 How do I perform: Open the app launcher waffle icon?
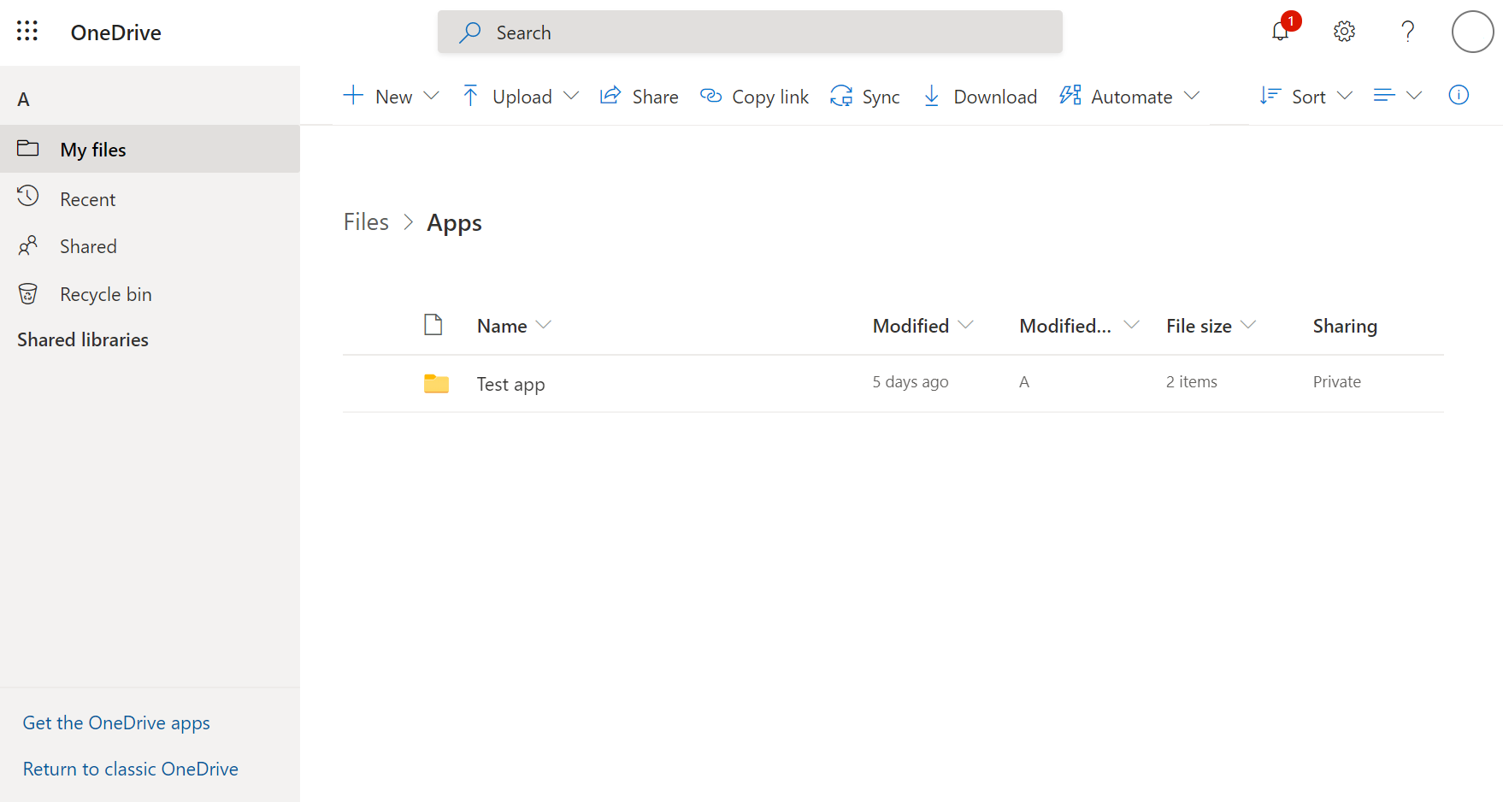point(27,32)
